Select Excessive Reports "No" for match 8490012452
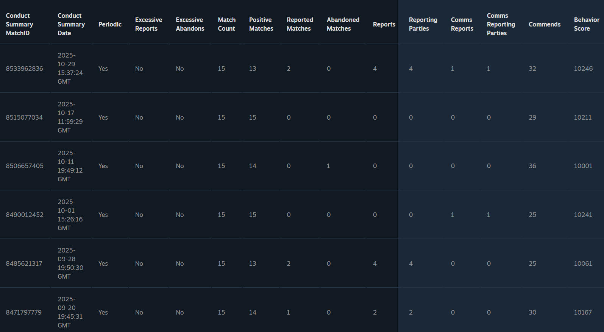This screenshot has width=604, height=332. point(139,215)
